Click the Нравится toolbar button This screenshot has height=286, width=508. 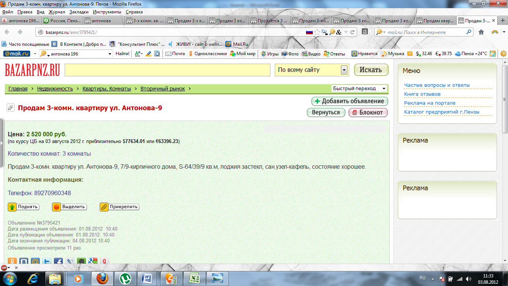(x=364, y=54)
